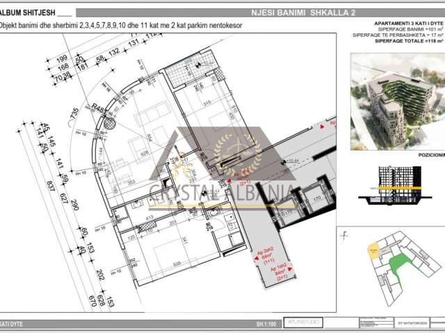Click the 131 dimension value

click(x=133, y=43)
